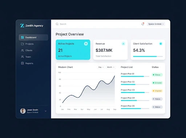Click gray status badge for Project Plan 05
This screenshot has width=186, height=138.
[157, 107]
